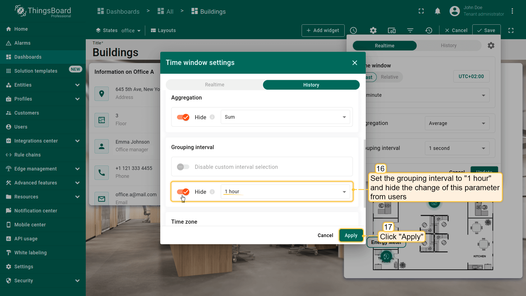This screenshot has height=296, width=526.
Task: Click the Apply button
Action: (x=351, y=235)
